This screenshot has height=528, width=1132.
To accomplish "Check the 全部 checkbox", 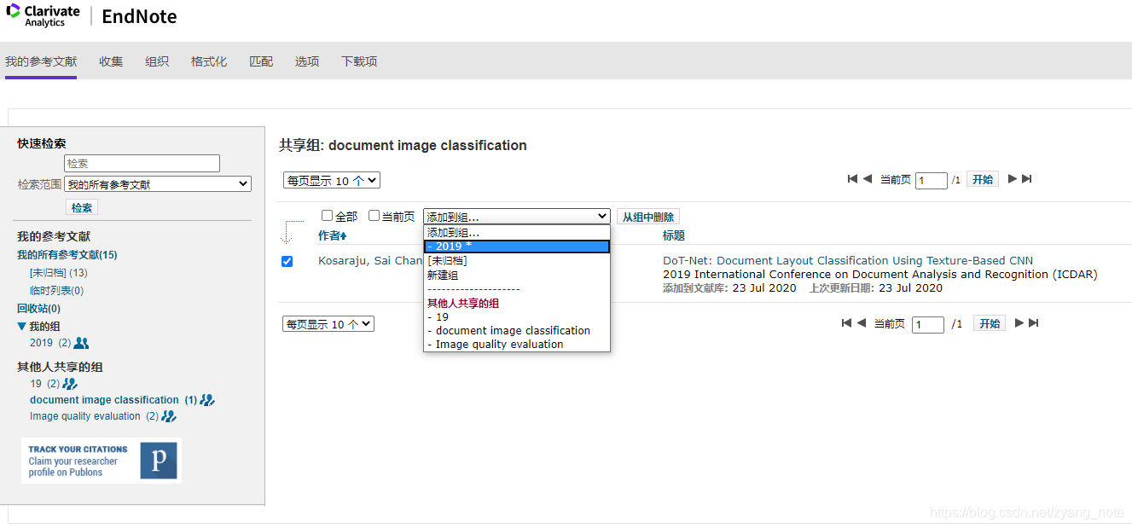I will point(327,215).
